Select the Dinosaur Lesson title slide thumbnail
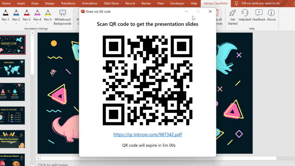The width and height of the screenshot is (295, 166). [12, 45]
